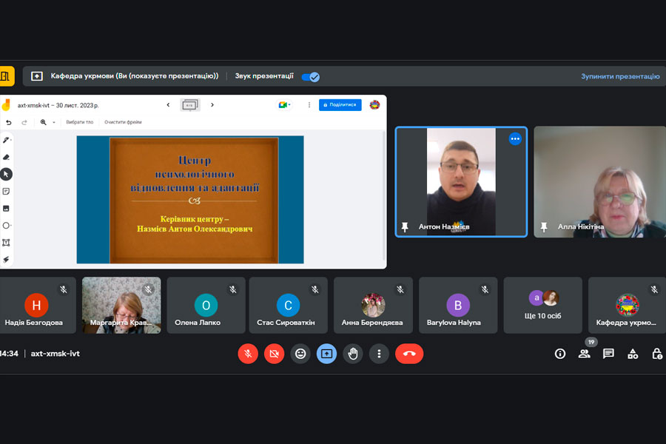Stop presenting via 'Зупинити презентацію'

pyautogui.click(x=619, y=76)
